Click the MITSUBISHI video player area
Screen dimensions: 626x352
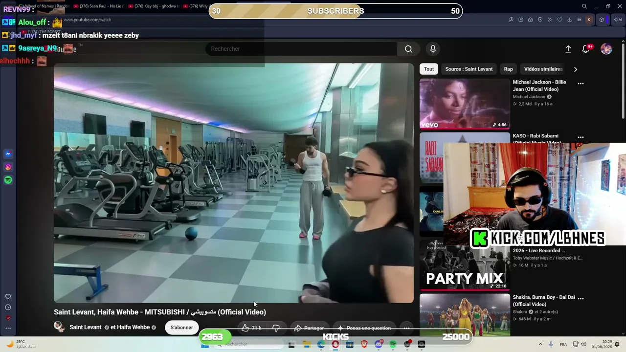(234, 183)
